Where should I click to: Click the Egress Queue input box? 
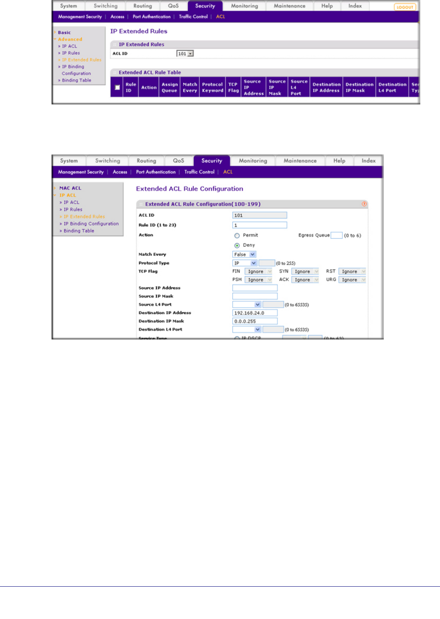336,236
